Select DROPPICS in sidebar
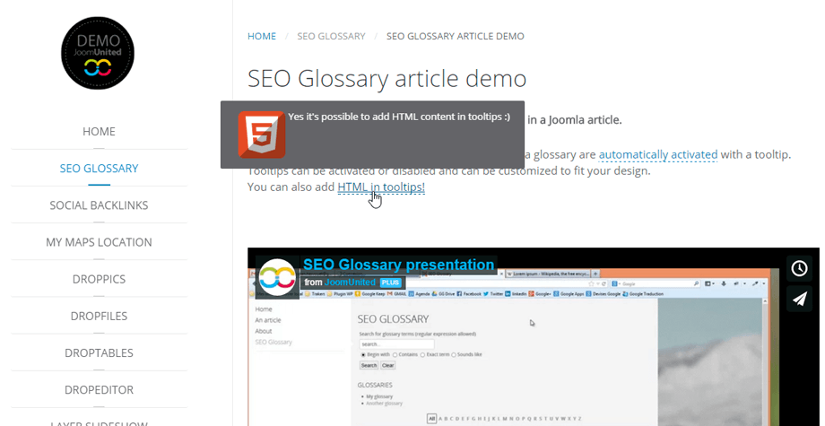This screenshot has height=426, width=825. [x=99, y=279]
